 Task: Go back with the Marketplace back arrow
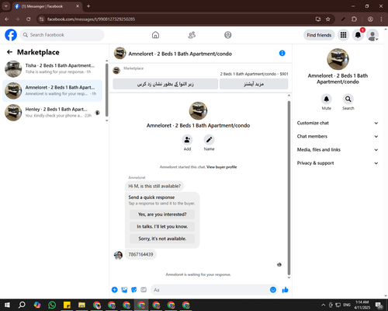click(9, 52)
